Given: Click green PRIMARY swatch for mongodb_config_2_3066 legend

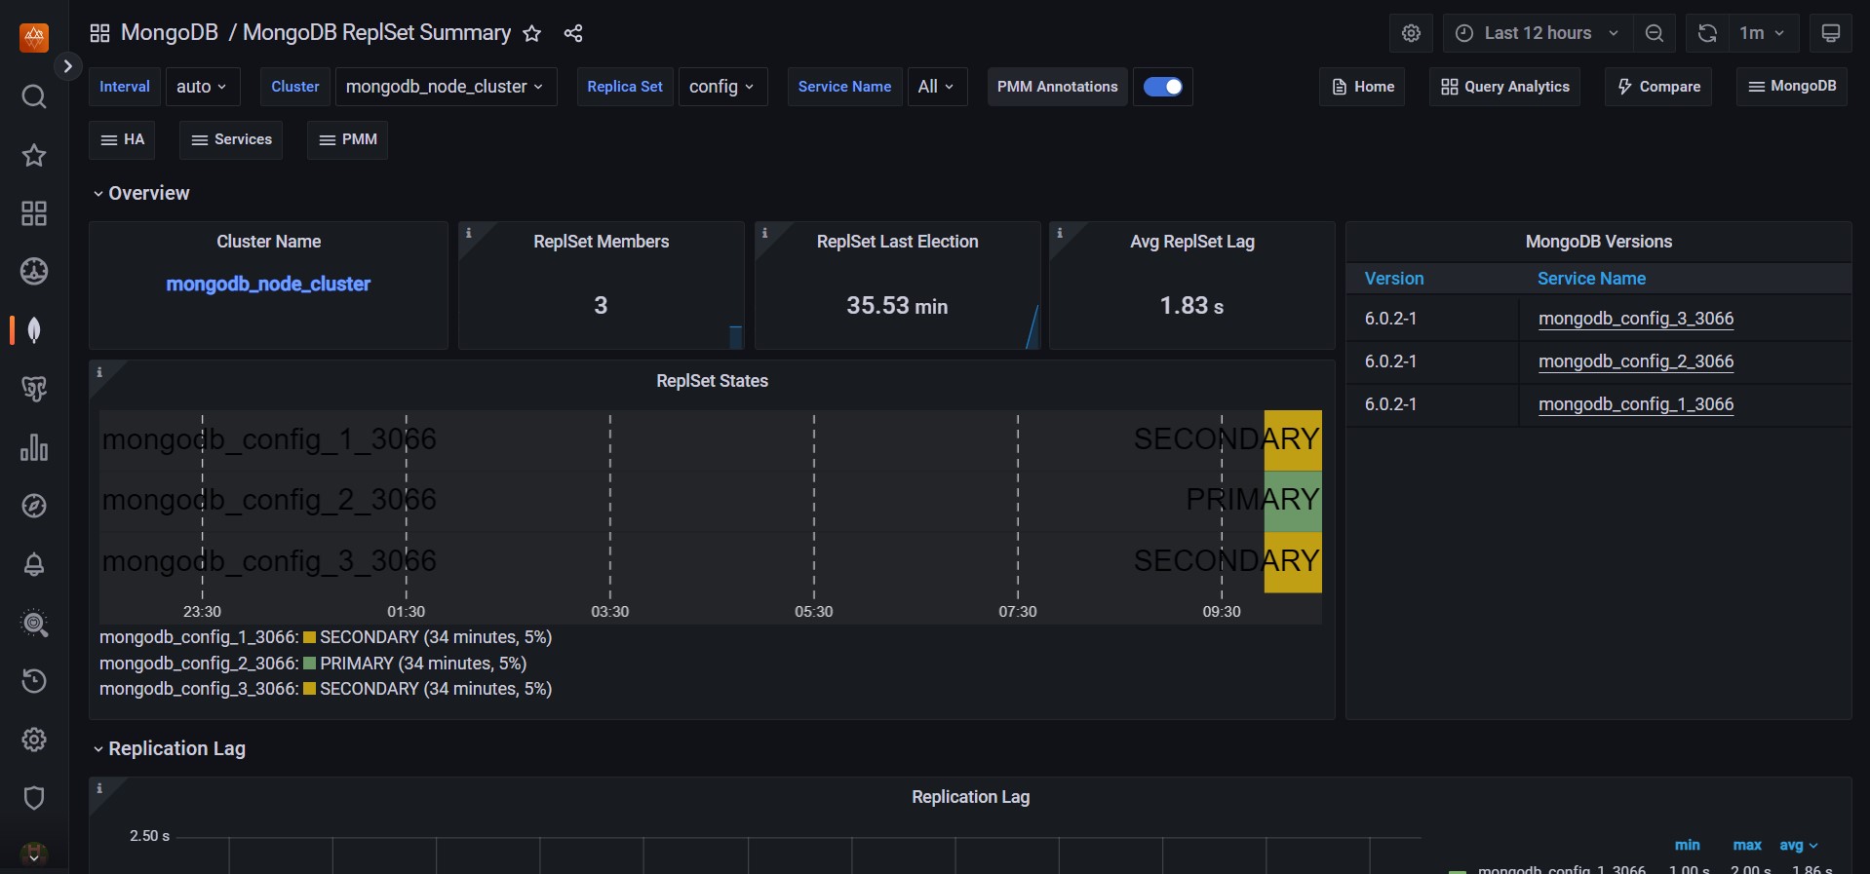Looking at the screenshot, I should coord(309,664).
